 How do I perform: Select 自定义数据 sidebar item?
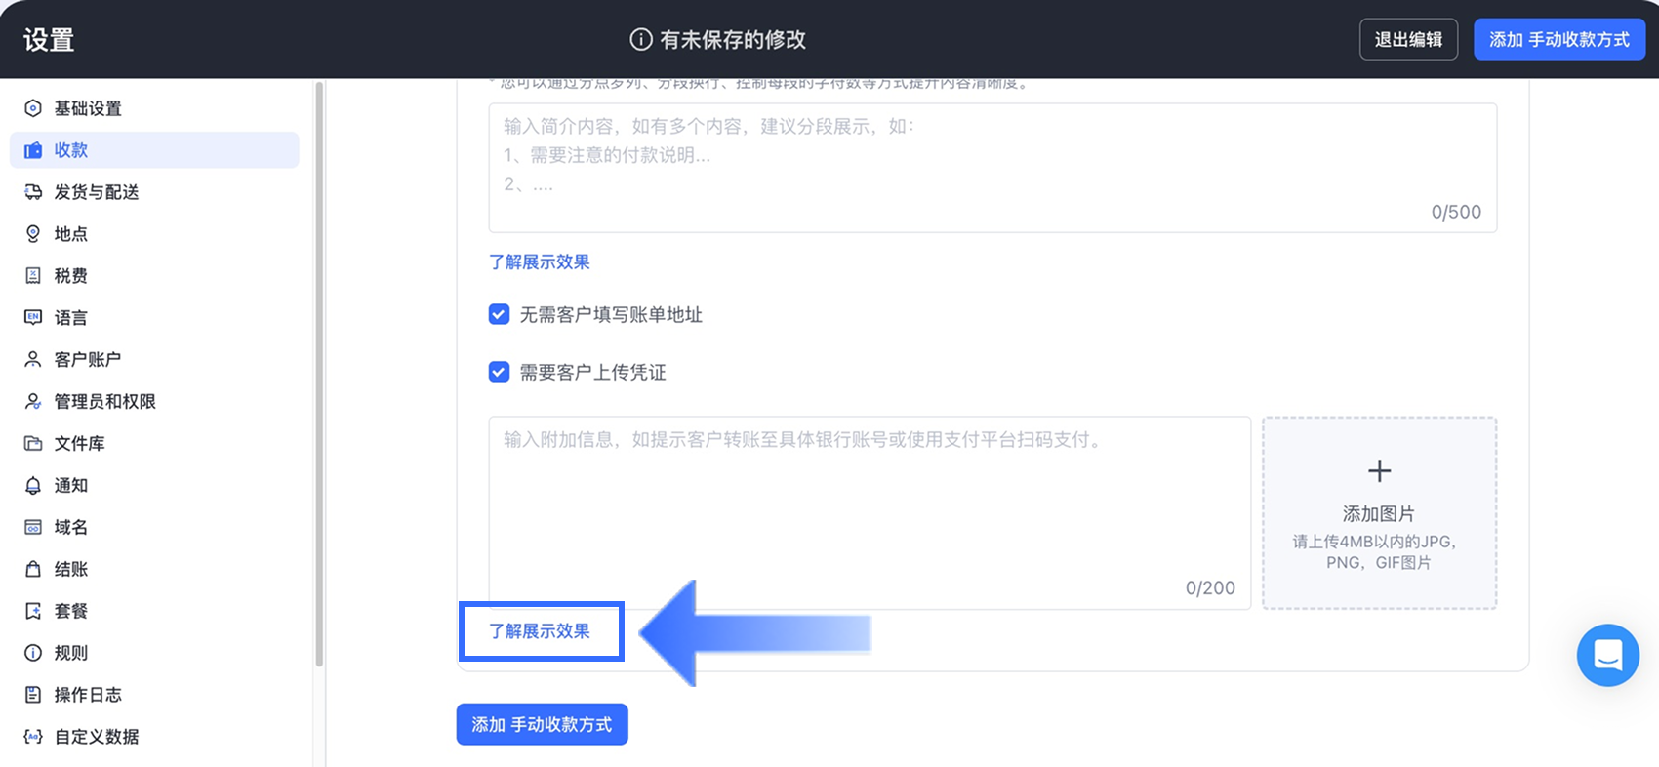point(96,737)
